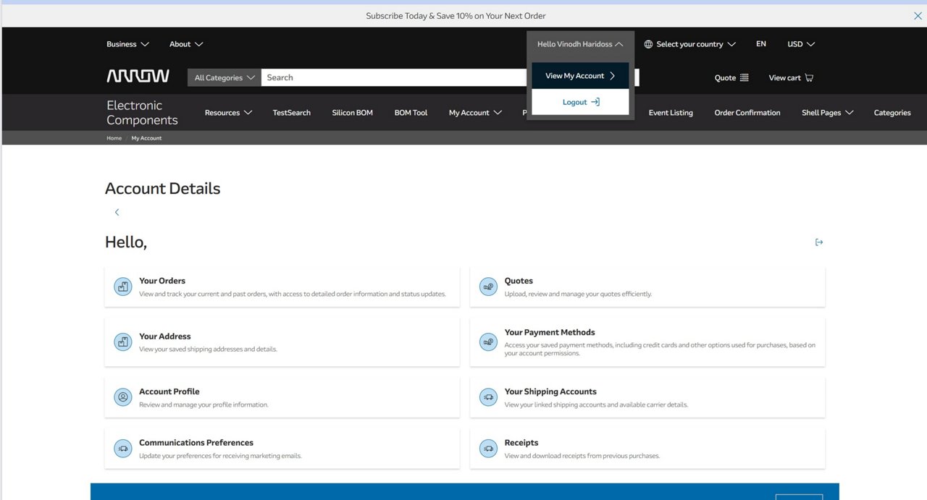The image size is (927, 500).
Task: Click the Arrow logo
Action: (x=138, y=77)
